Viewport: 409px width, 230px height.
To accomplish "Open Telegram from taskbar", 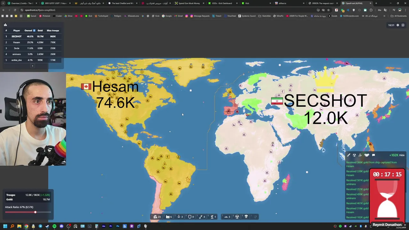I will [40, 226].
